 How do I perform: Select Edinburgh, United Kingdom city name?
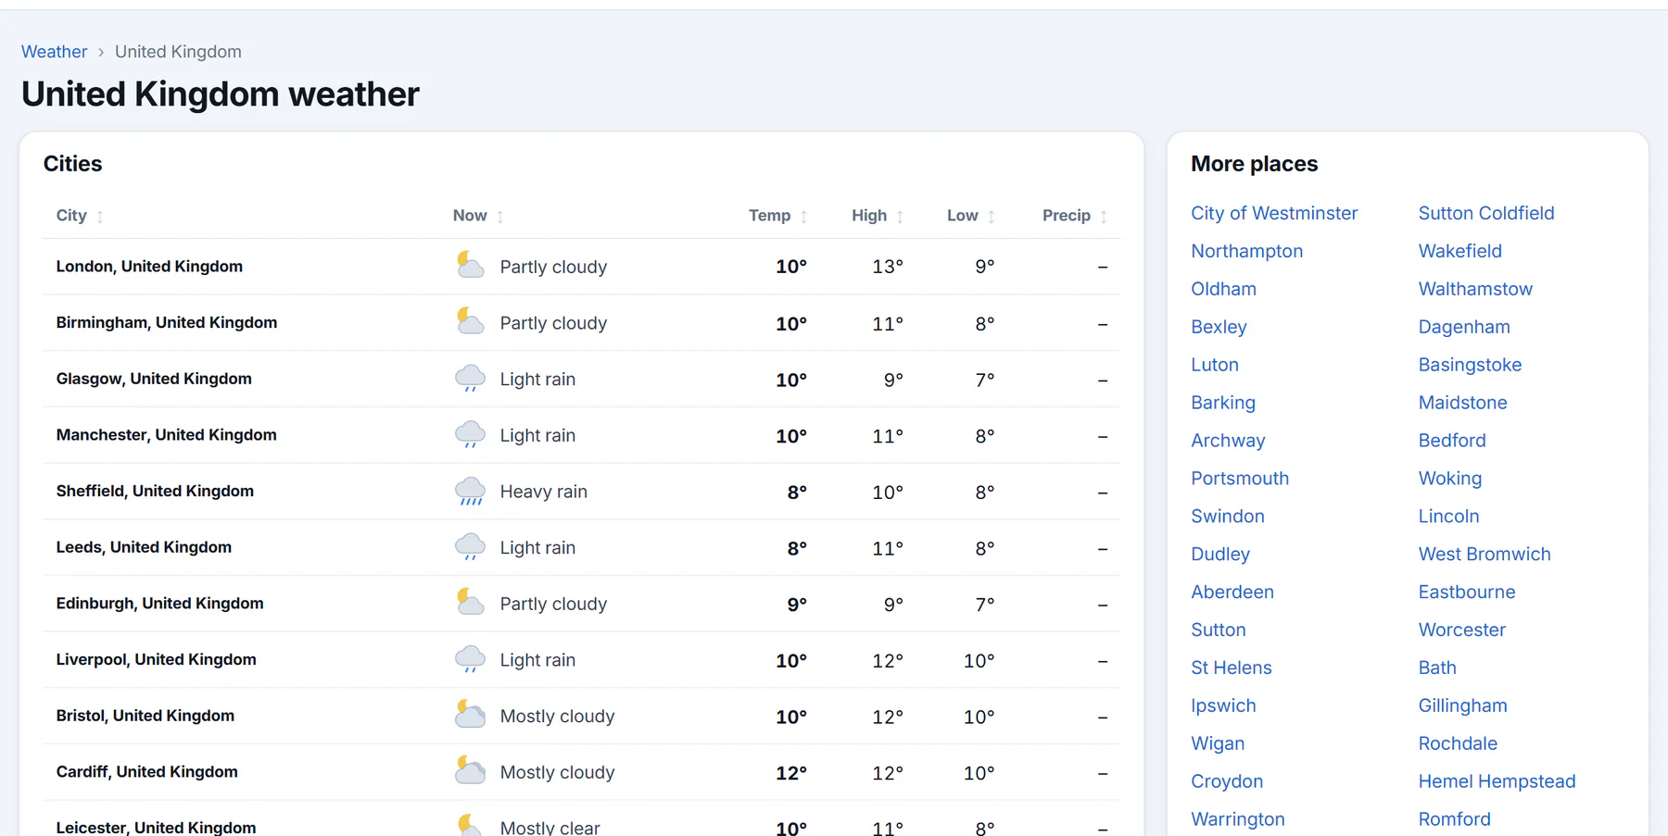pyautogui.click(x=159, y=604)
